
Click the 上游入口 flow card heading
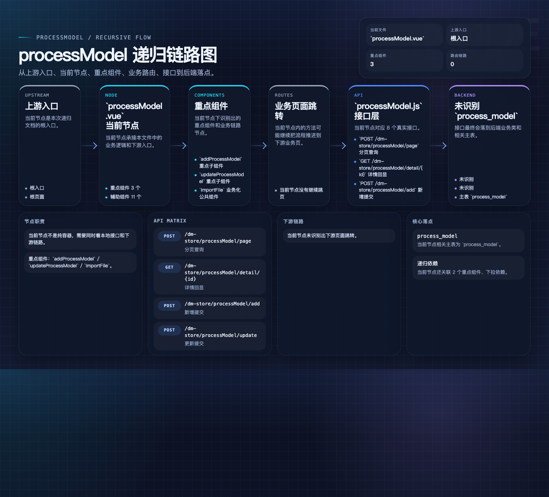coord(42,106)
